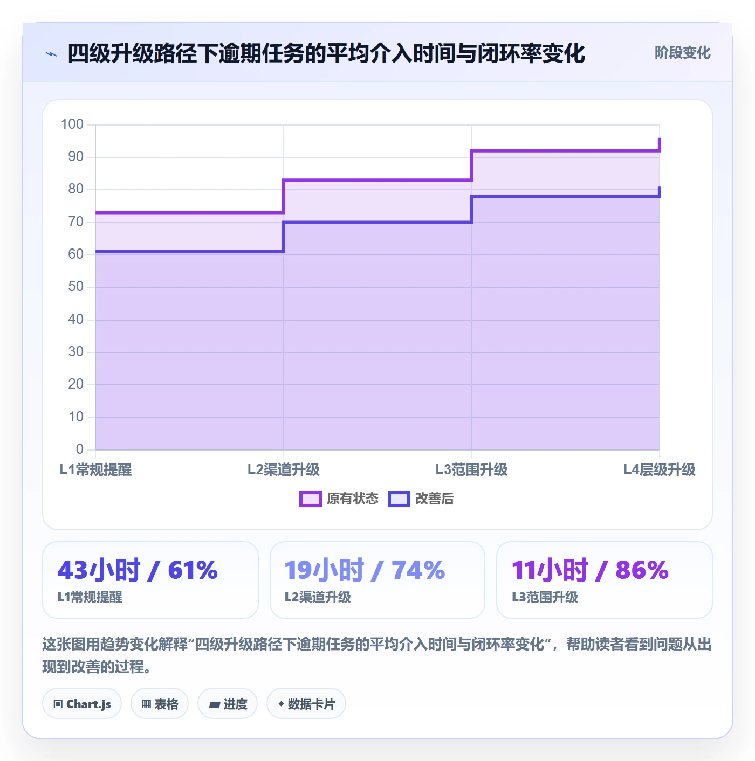This screenshot has width=755, height=761.
Task: Click the L2渠道升级 x-axis label
Action: click(284, 470)
